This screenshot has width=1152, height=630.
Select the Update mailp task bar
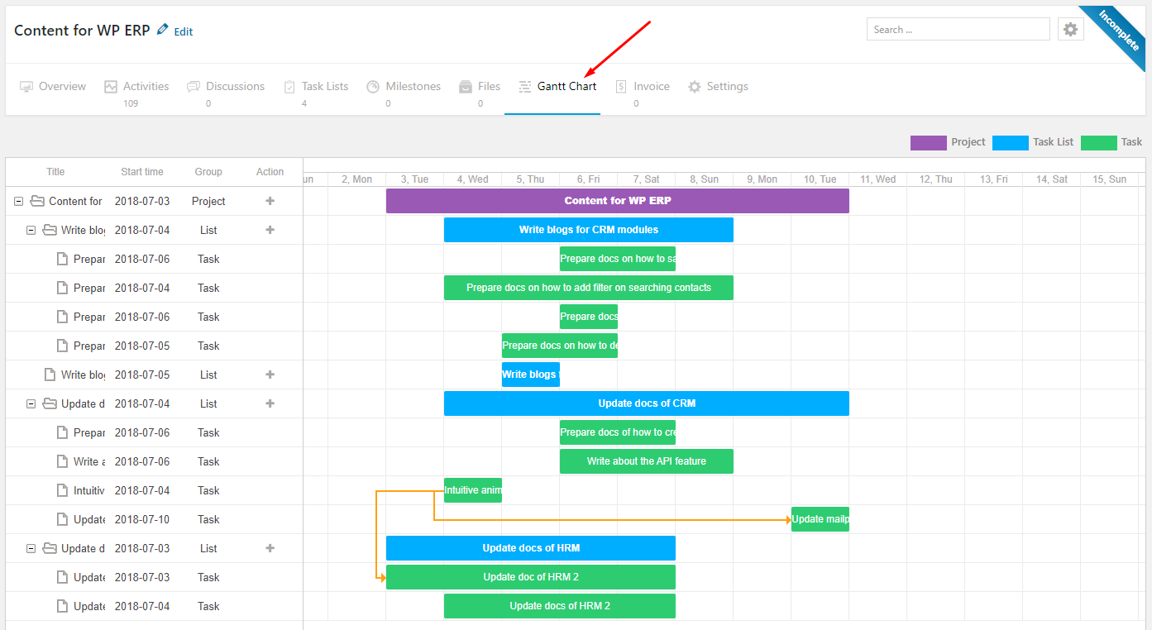(820, 519)
